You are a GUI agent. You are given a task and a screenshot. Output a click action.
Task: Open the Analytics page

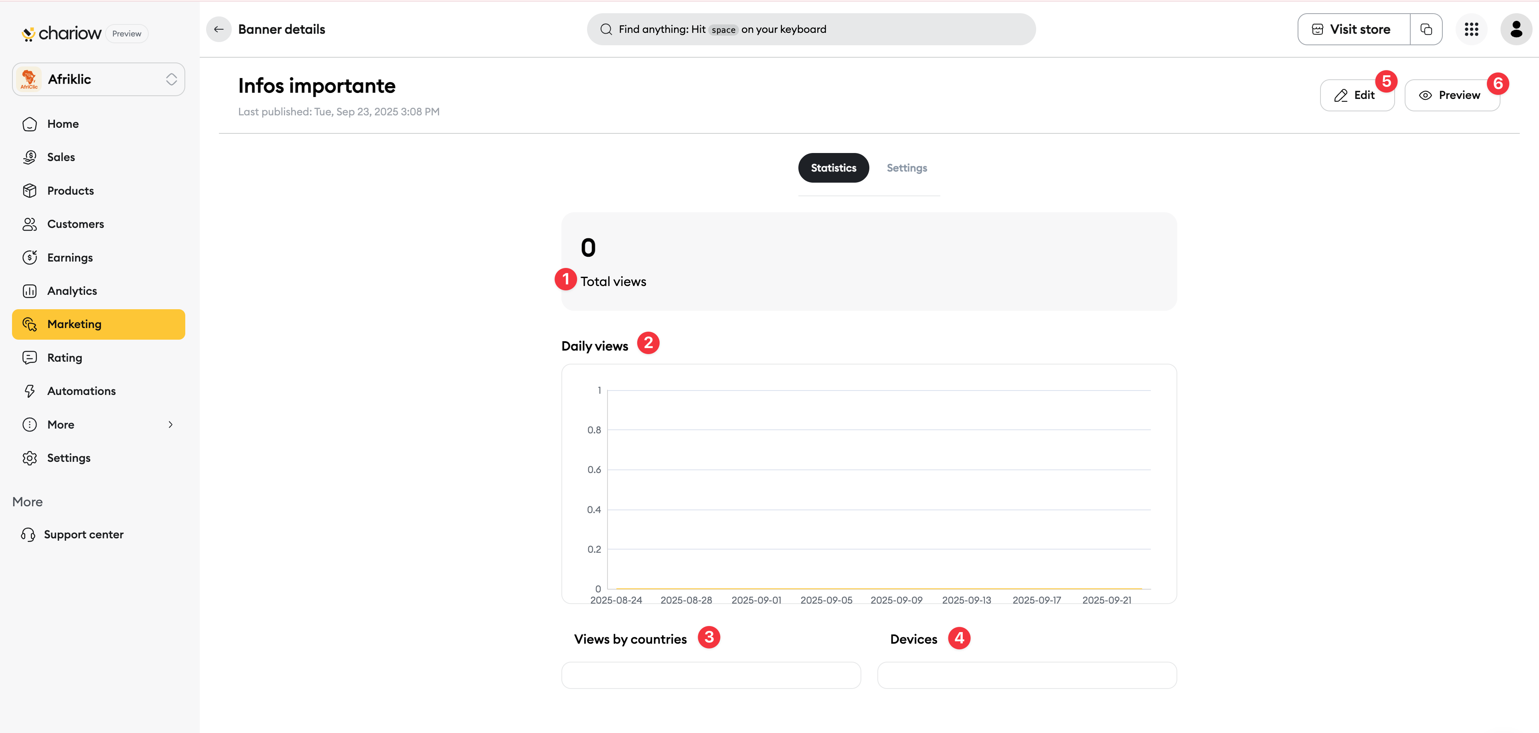[x=99, y=291]
